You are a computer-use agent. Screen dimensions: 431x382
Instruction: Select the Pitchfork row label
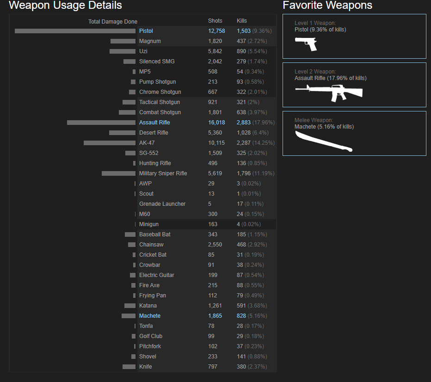point(150,346)
